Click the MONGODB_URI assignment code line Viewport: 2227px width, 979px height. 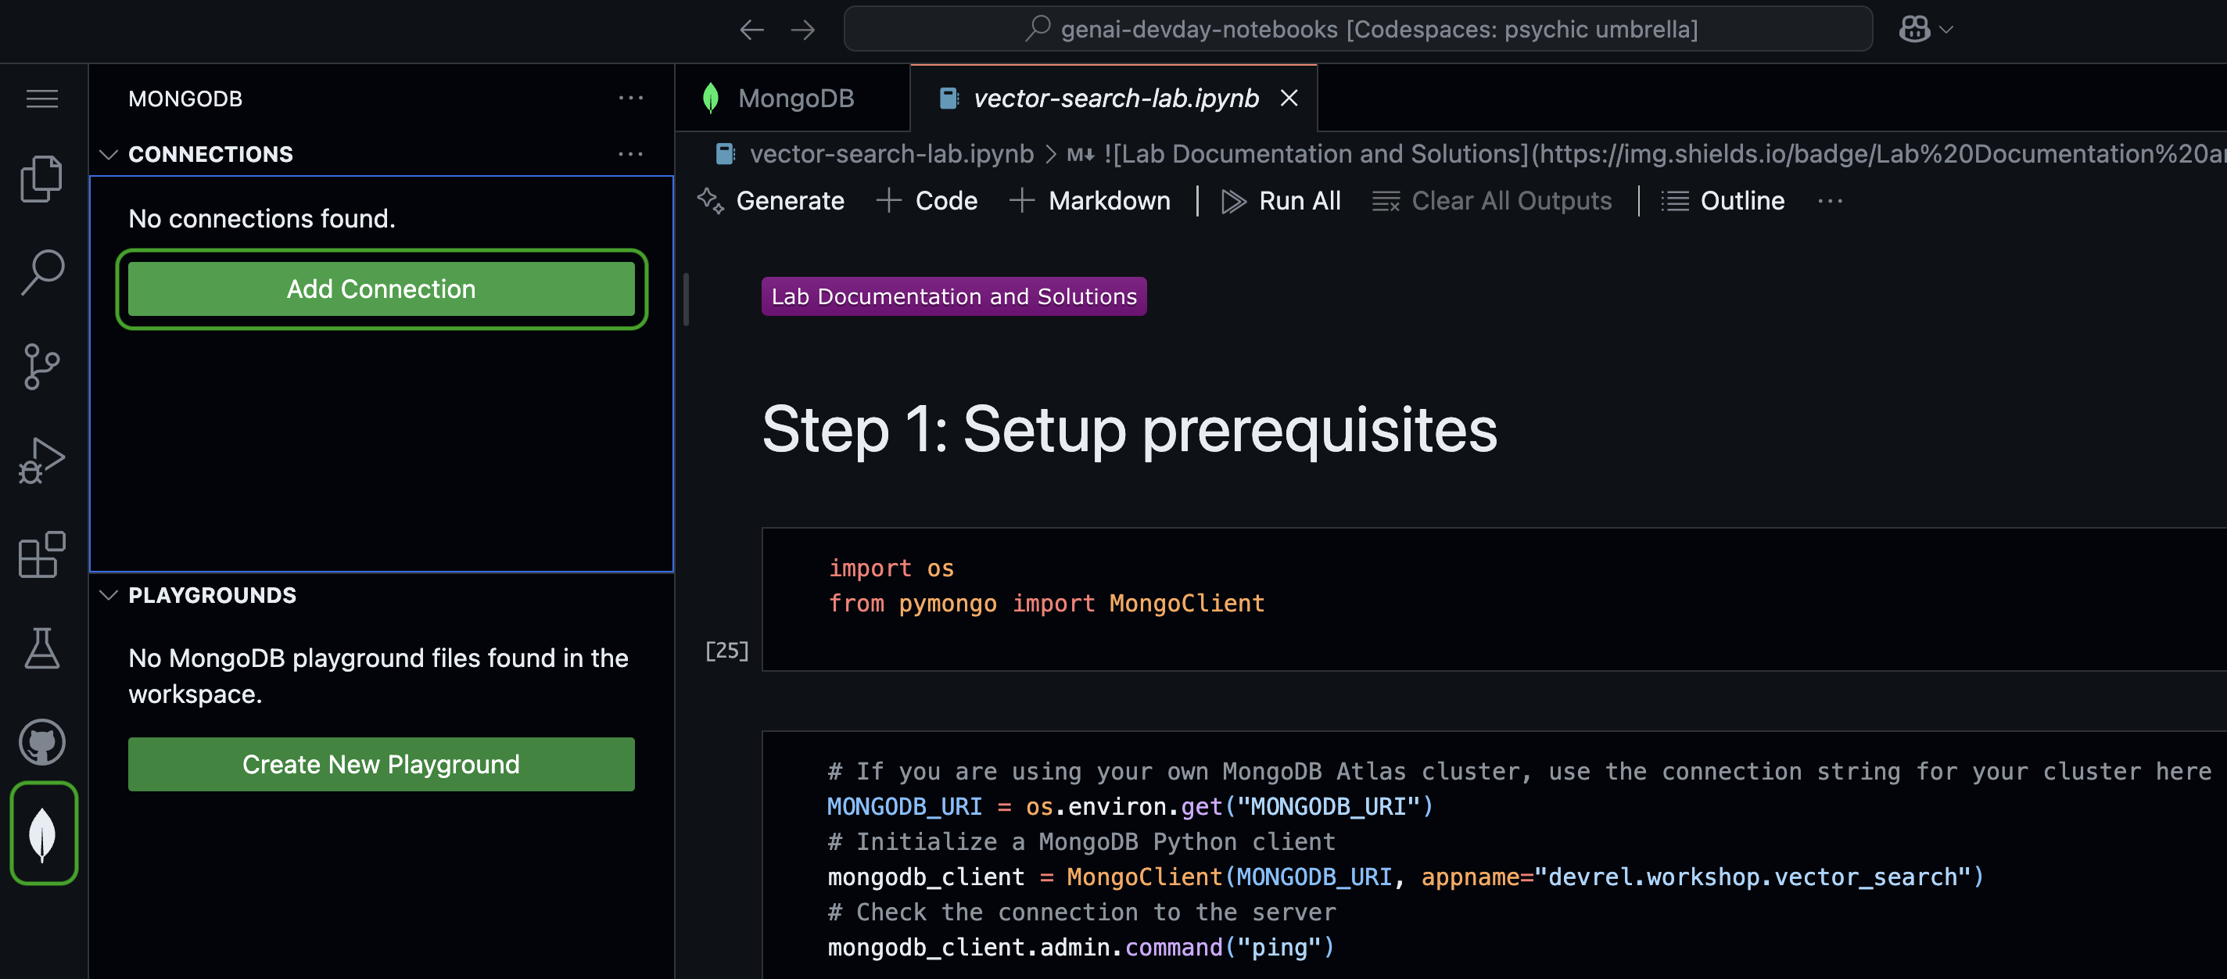coord(1130,807)
